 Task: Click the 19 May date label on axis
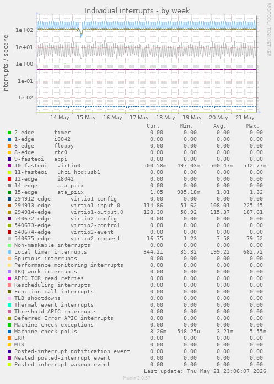[192, 118]
